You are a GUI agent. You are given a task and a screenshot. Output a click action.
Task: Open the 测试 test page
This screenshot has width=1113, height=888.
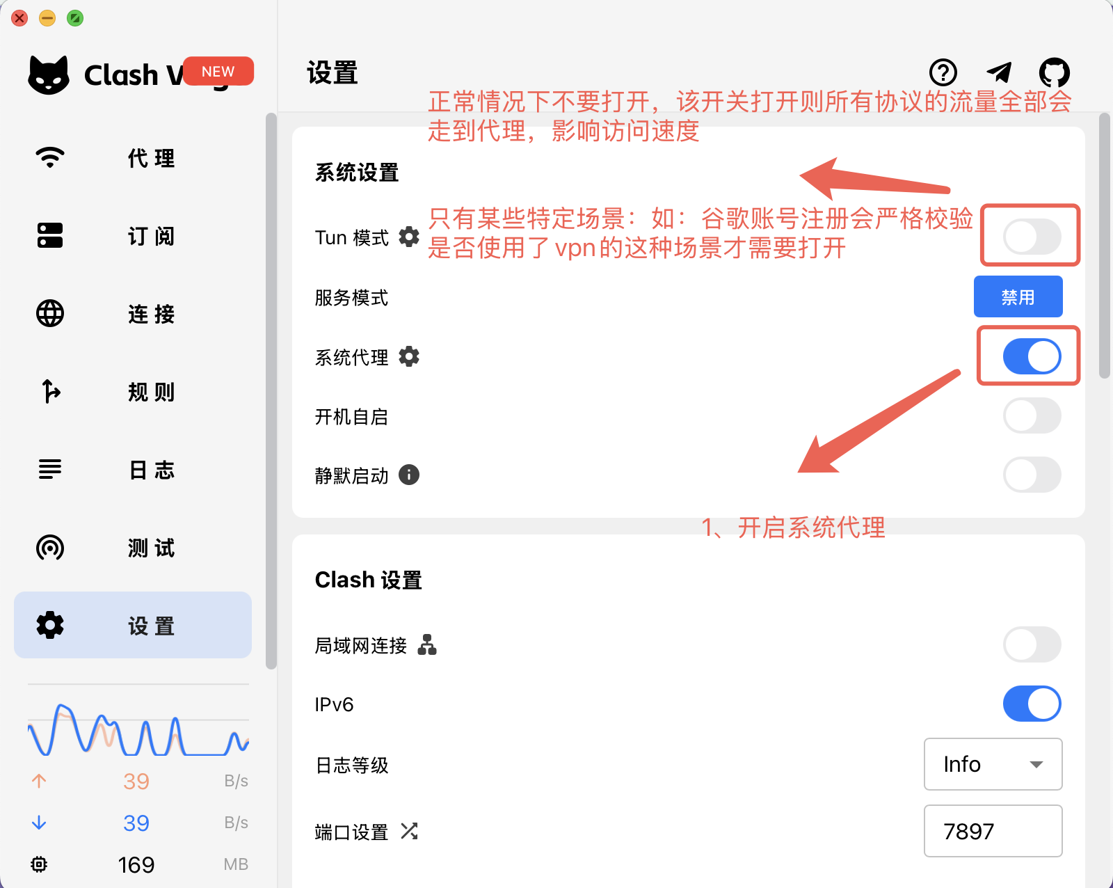click(x=133, y=548)
